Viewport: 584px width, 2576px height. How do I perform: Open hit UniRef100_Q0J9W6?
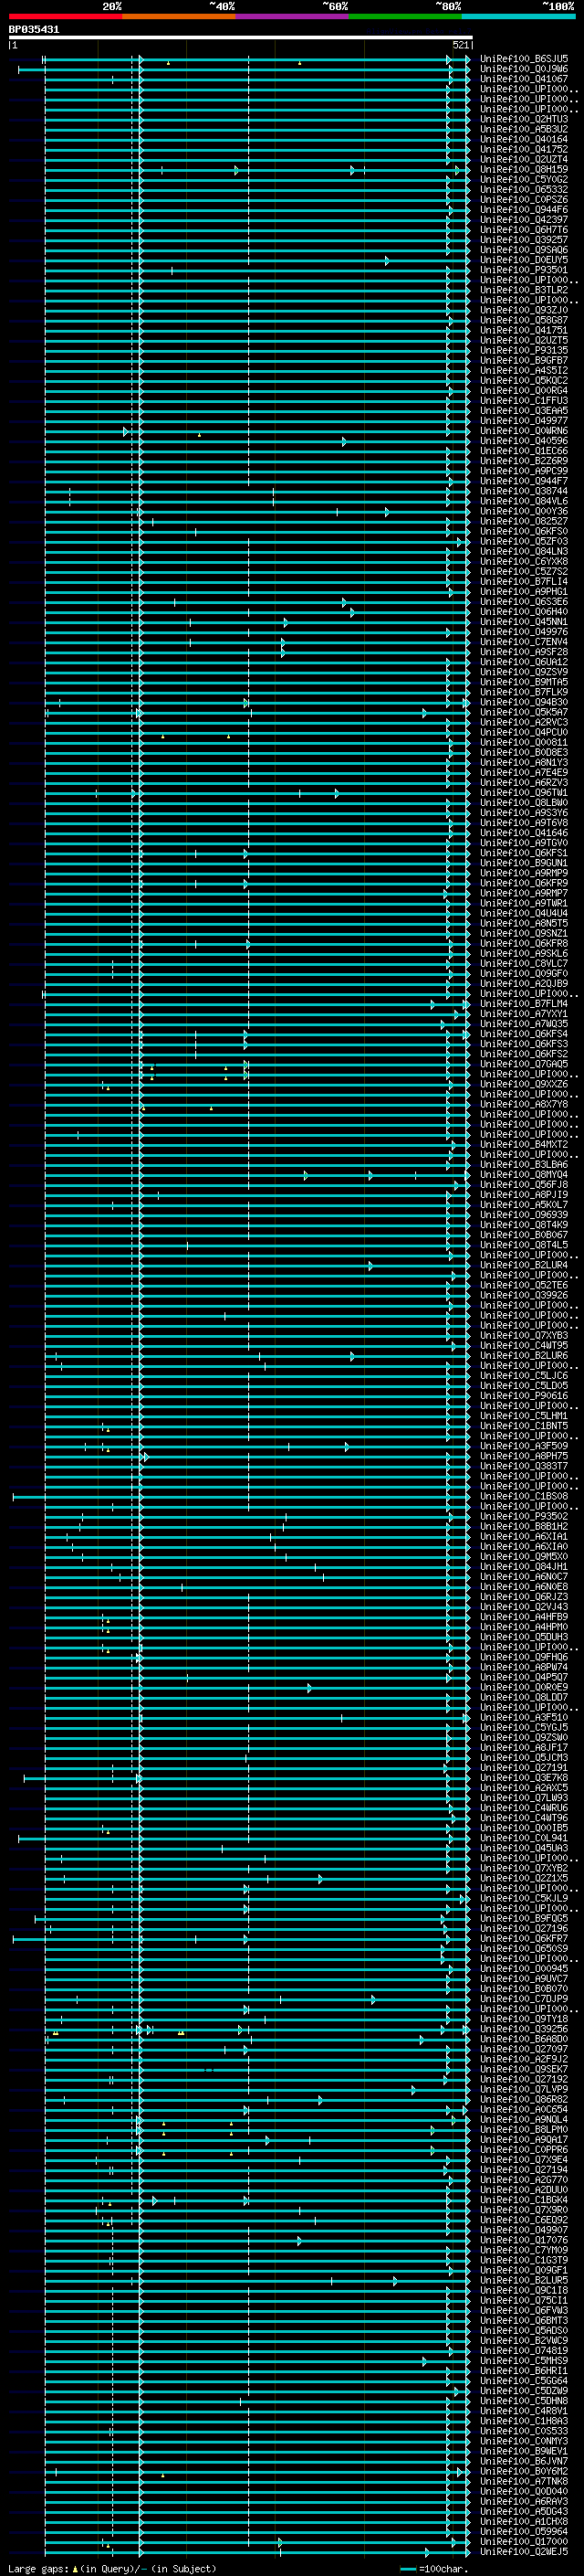pyautogui.click(x=524, y=69)
